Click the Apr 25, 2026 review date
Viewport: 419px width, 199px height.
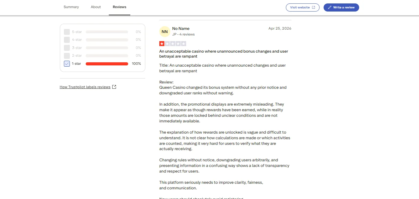(x=280, y=28)
